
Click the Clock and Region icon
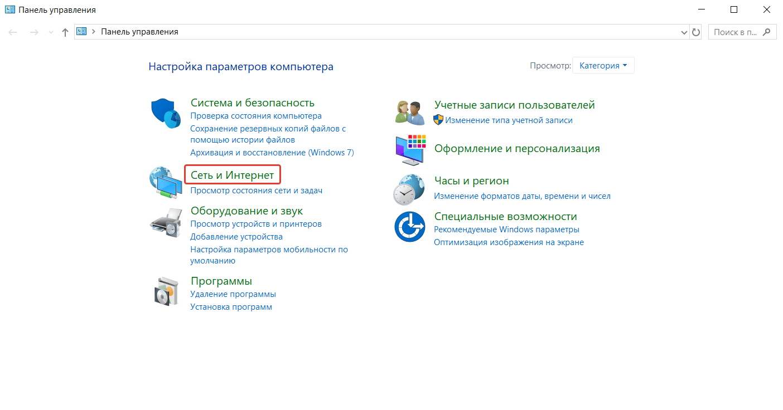click(x=410, y=189)
